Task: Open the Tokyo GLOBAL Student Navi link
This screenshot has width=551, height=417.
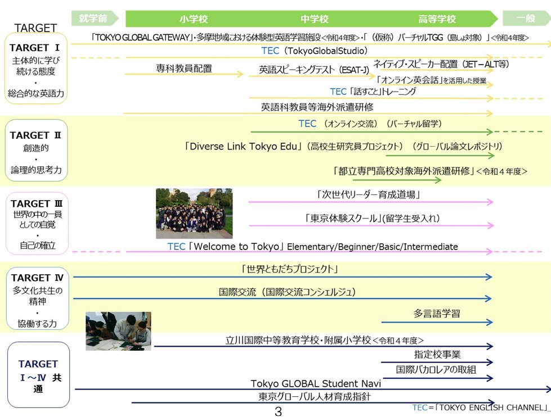Action: point(316,383)
